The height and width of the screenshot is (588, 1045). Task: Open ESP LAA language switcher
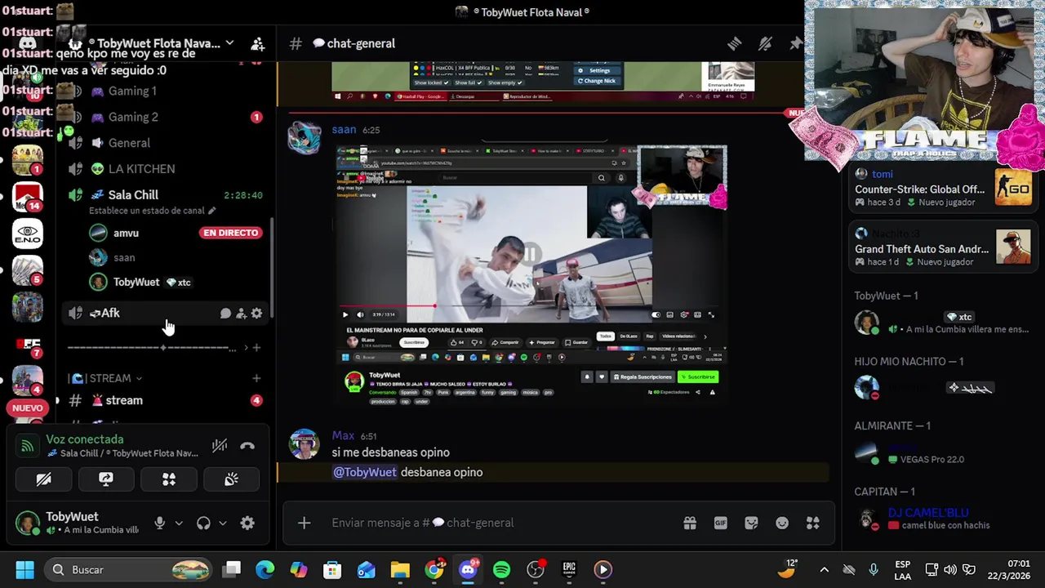coord(902,569)
